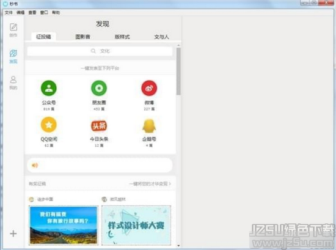Open the 帮助 menu

(x=56, y=12)
